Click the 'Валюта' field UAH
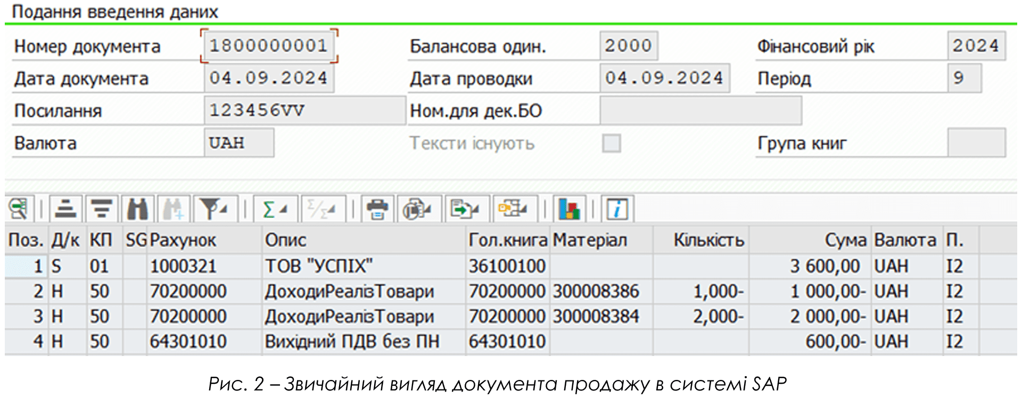 point(239,143)
